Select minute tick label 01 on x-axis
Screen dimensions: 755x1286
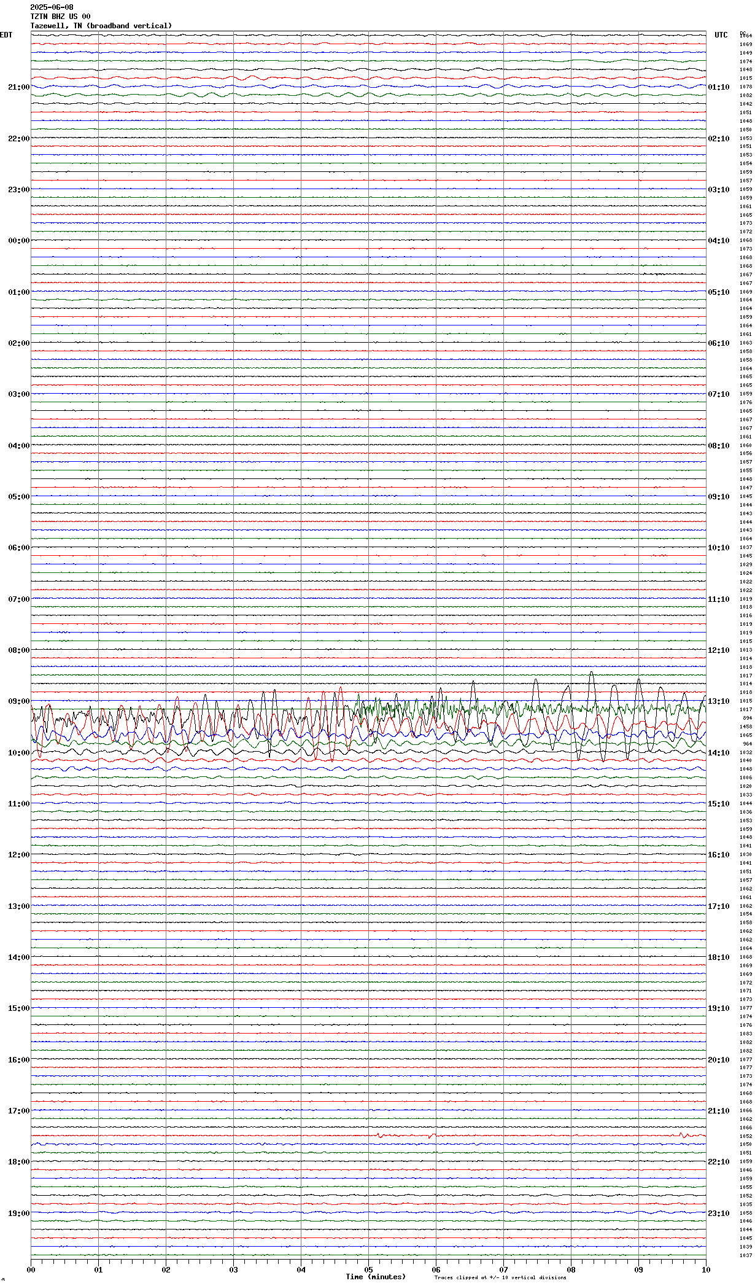[98, 1270]
